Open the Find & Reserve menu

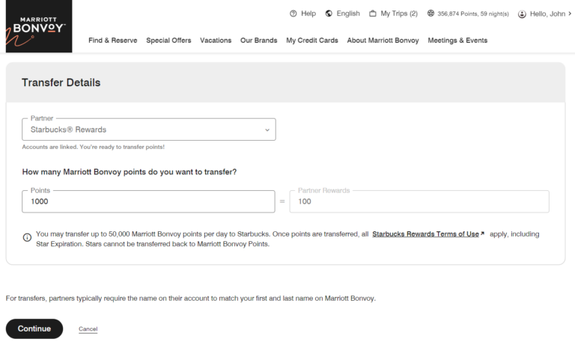tap(112, 40)
